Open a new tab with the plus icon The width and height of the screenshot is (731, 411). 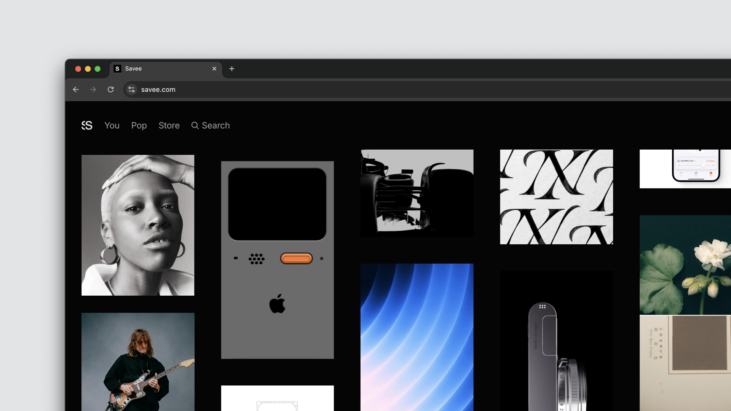231,68
